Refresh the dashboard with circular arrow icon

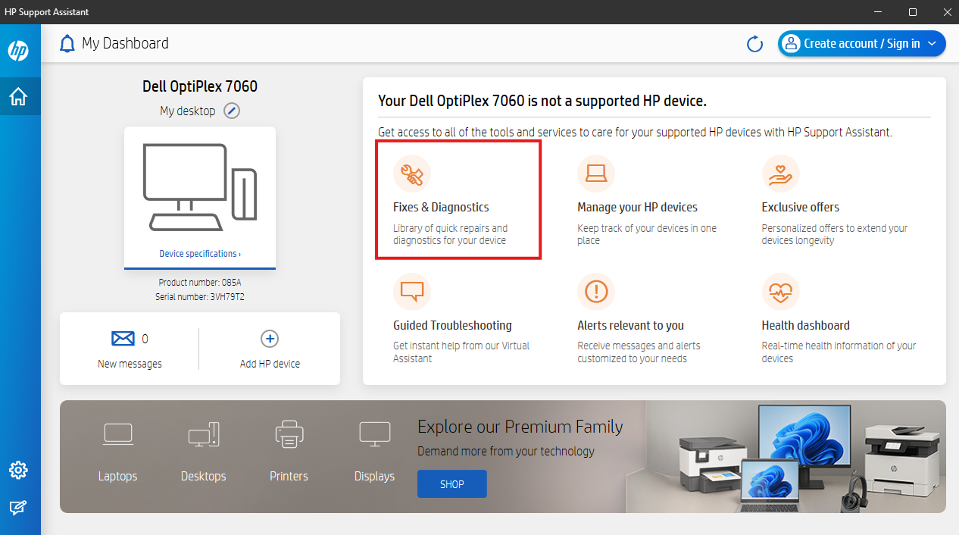[754, 44]
